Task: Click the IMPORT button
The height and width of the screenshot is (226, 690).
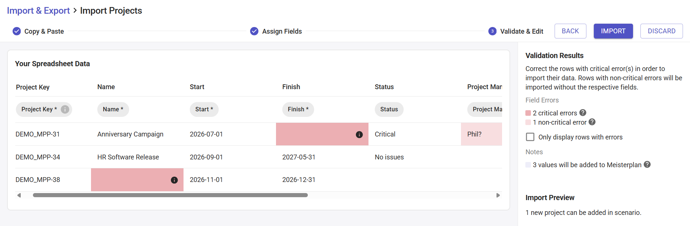Action: click(613, 31)
